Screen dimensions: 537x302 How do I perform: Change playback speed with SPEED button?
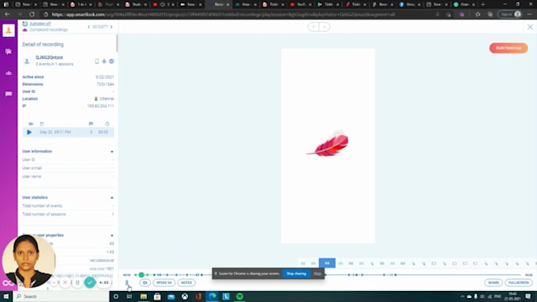coord(163,283)
